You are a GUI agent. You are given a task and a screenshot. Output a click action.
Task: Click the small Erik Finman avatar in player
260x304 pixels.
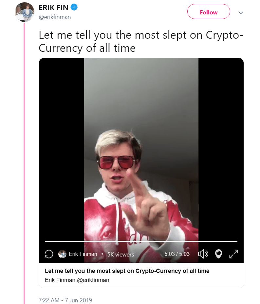point(63,254)
